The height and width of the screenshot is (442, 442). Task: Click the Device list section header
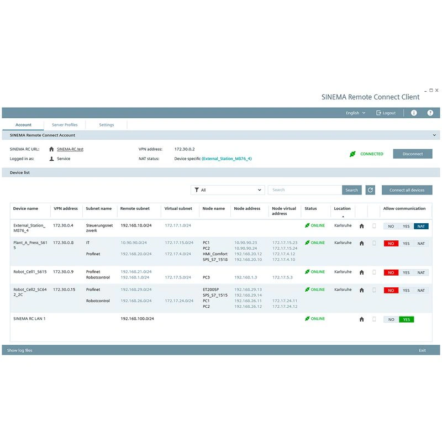click(220, 172)
